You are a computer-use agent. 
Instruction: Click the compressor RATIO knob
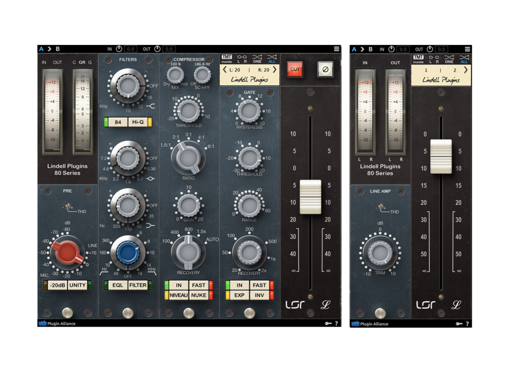pyautogui.click(x=188, y=158)
